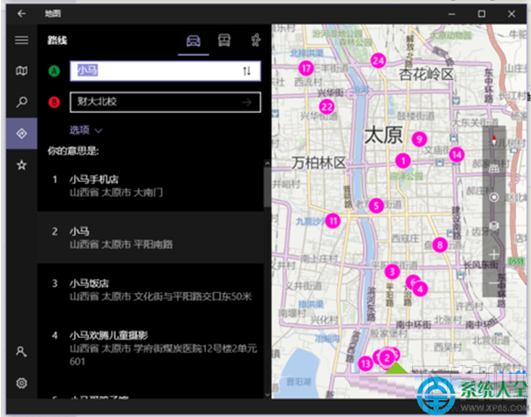Click the results list scrollbar down arrow
This screenshot has height=417, width=531.
click(267, 394)
